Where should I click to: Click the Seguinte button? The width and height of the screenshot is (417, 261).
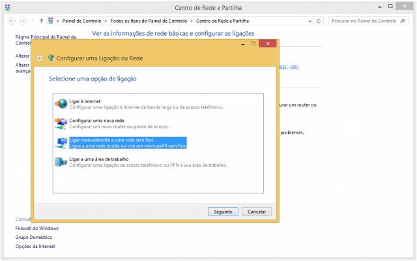tap(223, 212)
